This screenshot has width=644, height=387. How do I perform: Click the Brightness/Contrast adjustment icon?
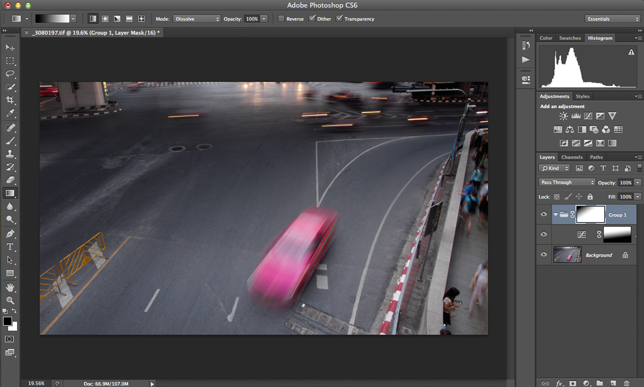pos(563,116)
